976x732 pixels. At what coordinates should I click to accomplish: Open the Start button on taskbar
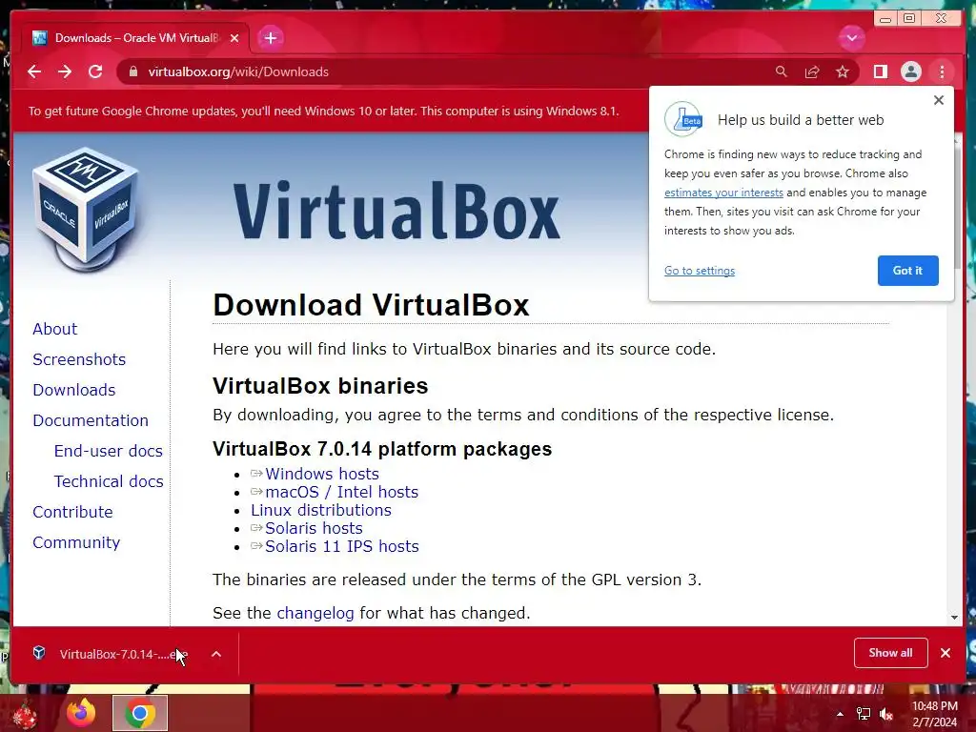(x=24, y=714)
